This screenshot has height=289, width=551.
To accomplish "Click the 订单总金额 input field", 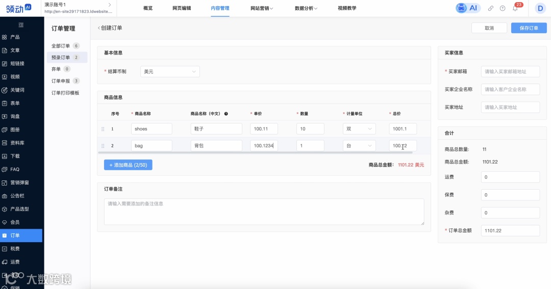I will point(510,231).
